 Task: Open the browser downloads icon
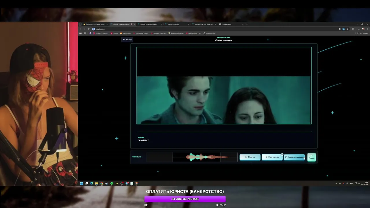pos(359,29)
